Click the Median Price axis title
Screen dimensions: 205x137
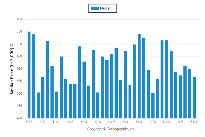(x=12, y=69)
